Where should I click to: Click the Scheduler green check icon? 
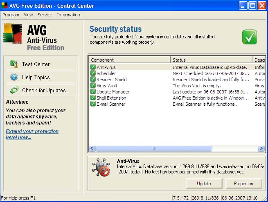click(x=93, y=73)
